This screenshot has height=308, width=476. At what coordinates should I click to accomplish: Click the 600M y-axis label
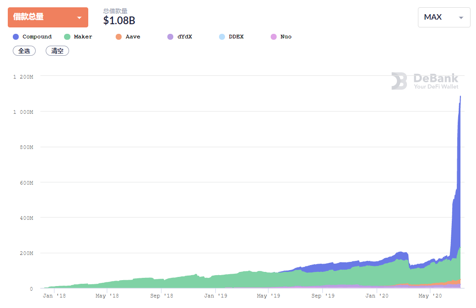coord(27,183)
